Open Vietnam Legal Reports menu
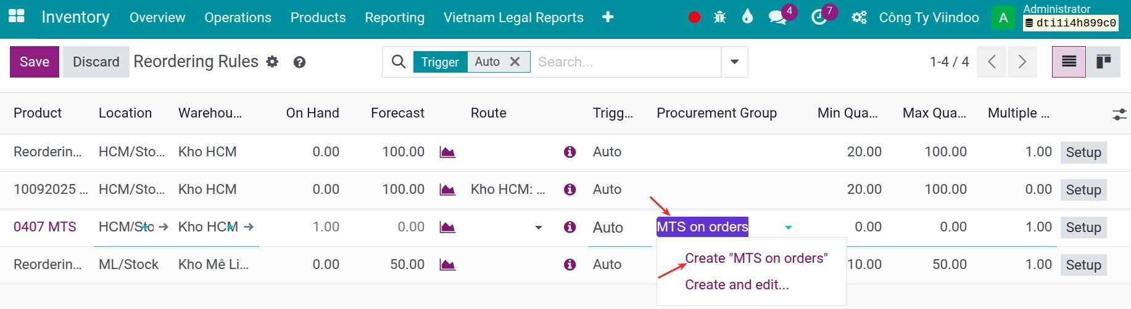 [x=513, y=17]
